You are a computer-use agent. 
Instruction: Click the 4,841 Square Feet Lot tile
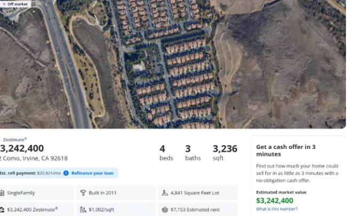pyautogui.click(x=198, y=193)
